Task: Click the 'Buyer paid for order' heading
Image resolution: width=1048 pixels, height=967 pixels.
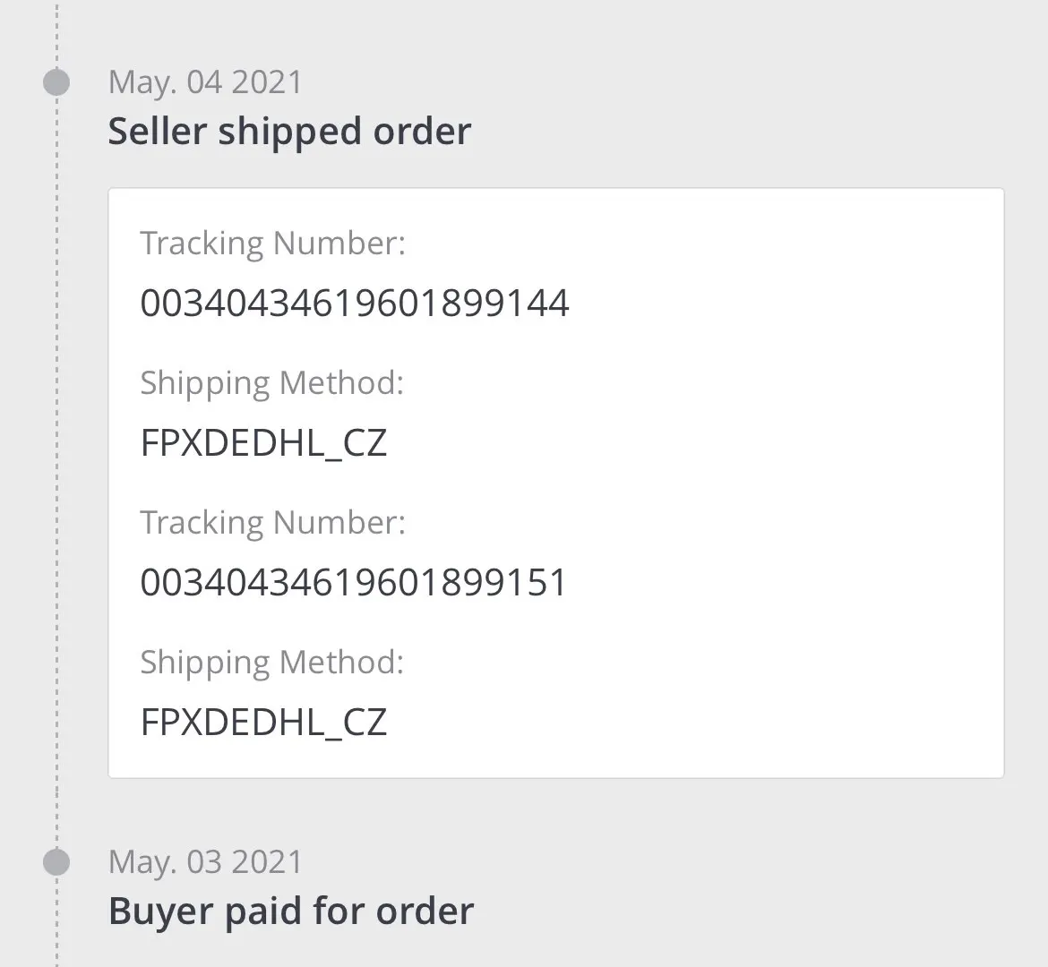Action: (291, 911)
